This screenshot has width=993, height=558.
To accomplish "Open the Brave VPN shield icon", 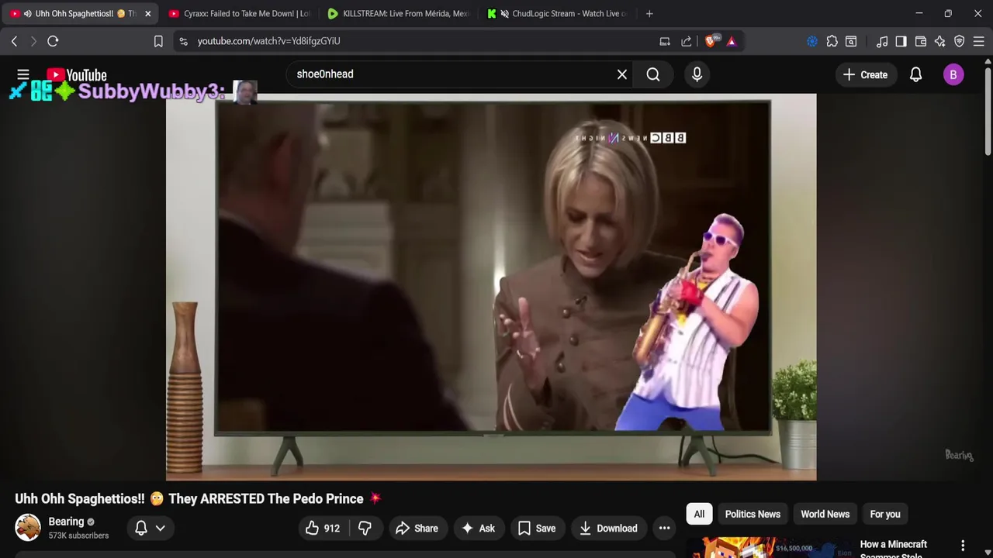I will coord(960,41).
